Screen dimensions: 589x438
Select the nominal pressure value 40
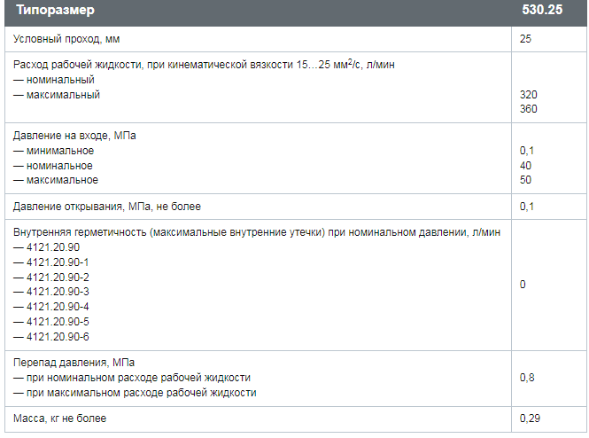pyautogui.click(x=525, y=166)
